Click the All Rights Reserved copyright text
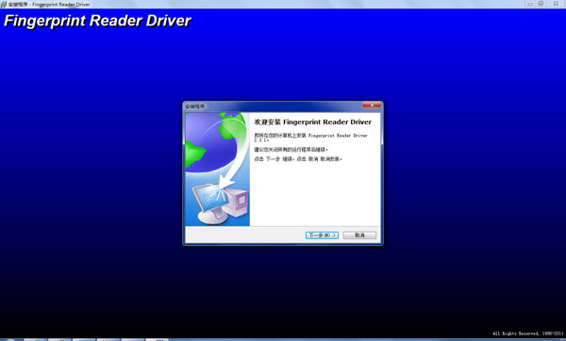The image size is (566, 341). pyautogui.click(x=527, y=333)
